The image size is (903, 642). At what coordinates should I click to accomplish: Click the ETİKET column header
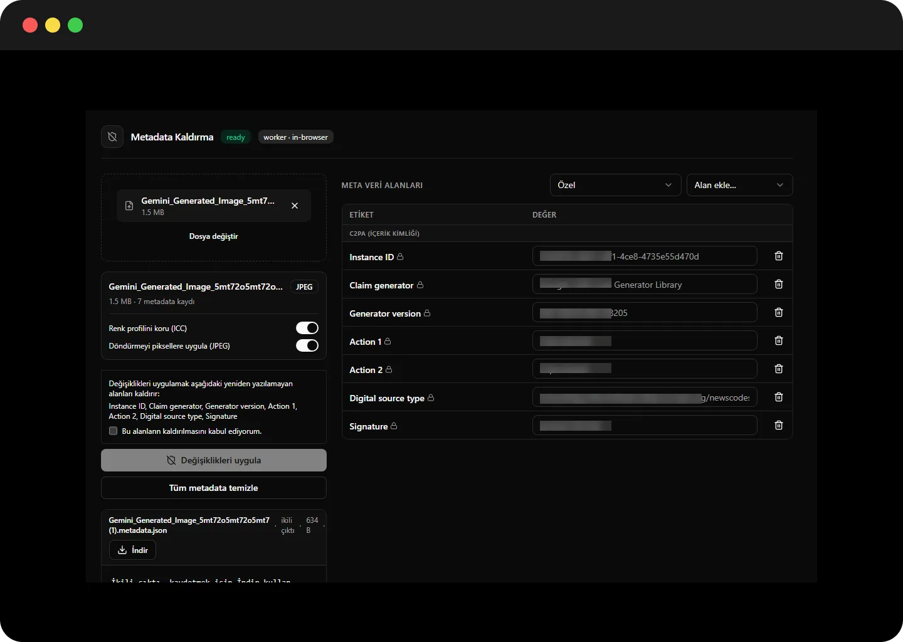click(361, 214)
